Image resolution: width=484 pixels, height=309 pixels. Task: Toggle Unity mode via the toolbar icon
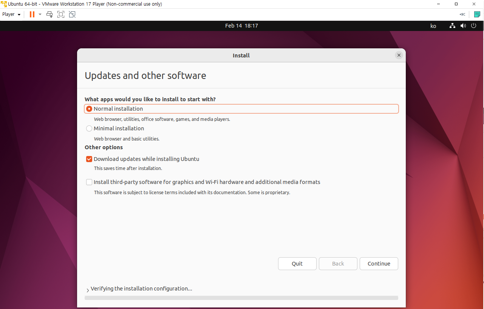72,14
